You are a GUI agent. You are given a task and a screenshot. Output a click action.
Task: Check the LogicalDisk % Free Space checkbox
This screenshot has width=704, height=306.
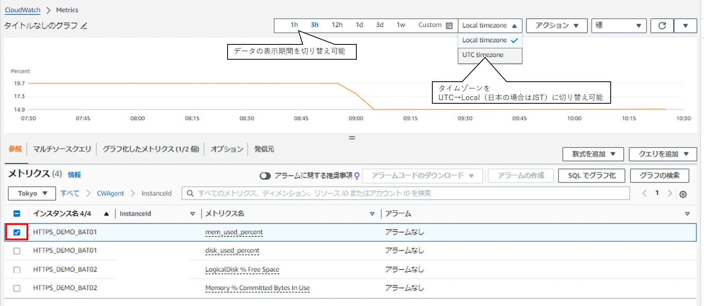tap(17, 270)
